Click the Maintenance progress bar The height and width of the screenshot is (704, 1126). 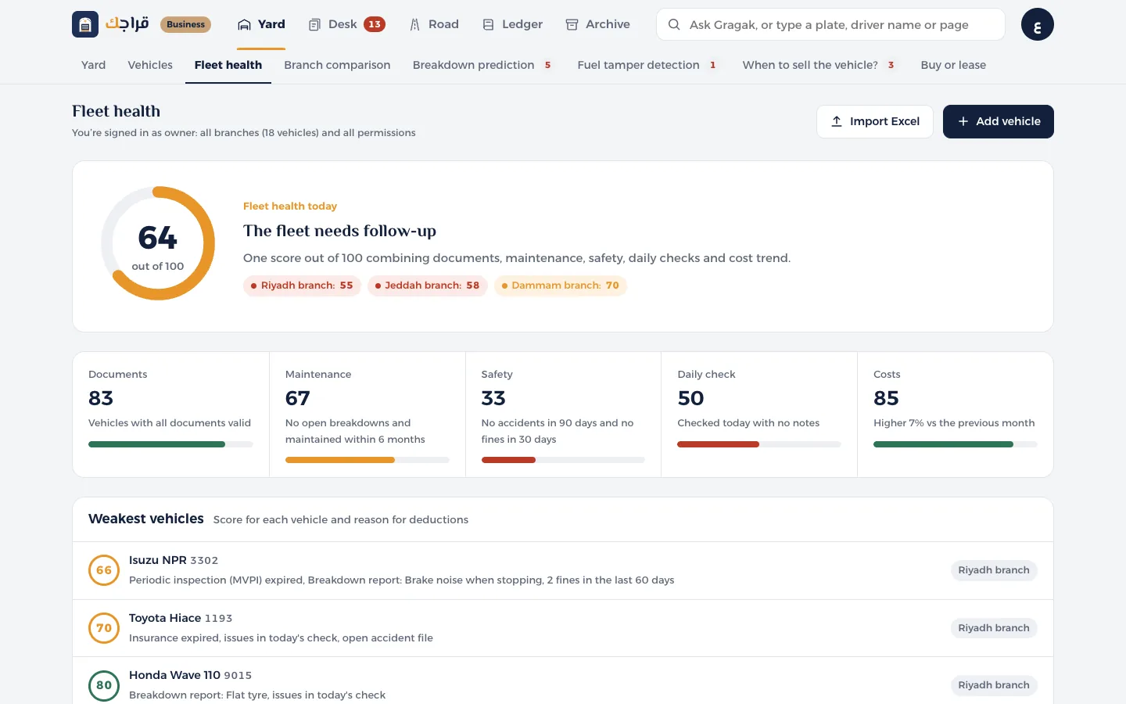coord(368,460)
